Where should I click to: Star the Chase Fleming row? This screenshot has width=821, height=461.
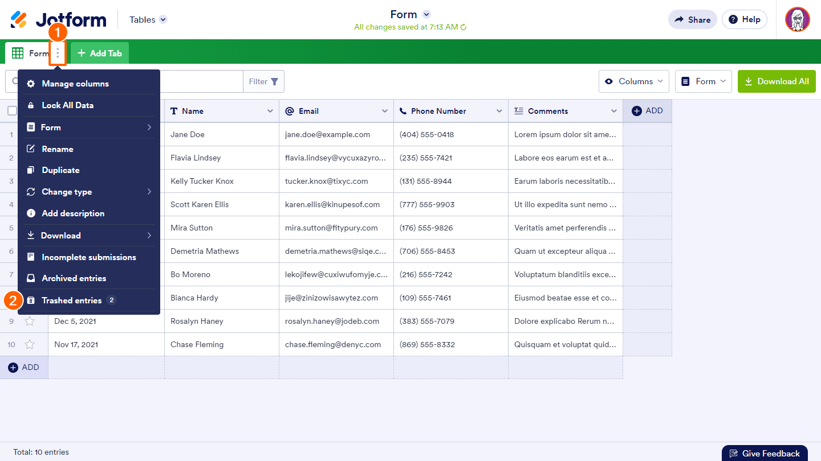[x=30, y=344]
